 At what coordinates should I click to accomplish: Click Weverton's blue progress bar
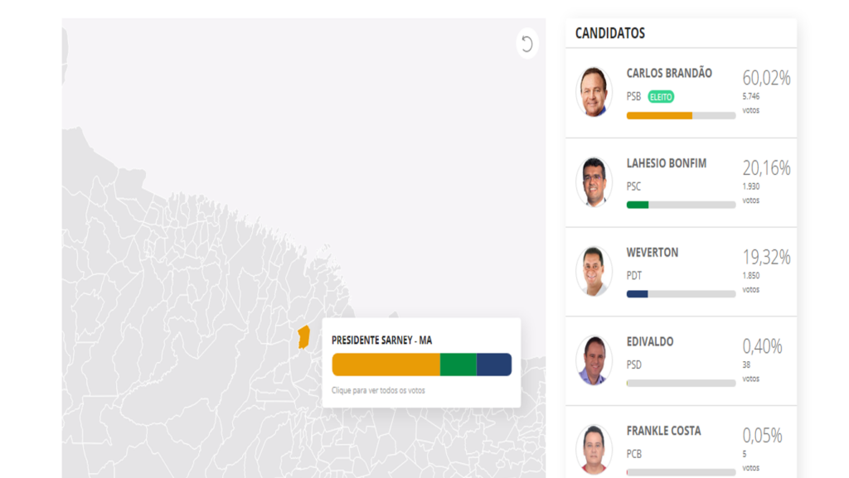(637, 294)
